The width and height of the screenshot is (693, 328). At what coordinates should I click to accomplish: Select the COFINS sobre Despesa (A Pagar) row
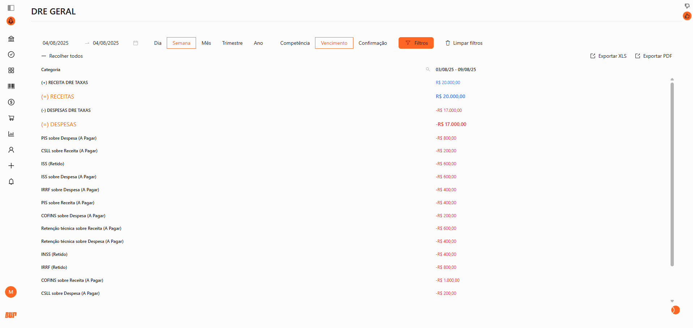(x=356, y=216)
